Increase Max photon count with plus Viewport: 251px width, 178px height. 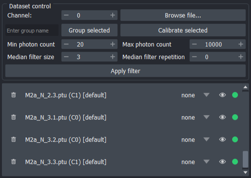point(241,44)
